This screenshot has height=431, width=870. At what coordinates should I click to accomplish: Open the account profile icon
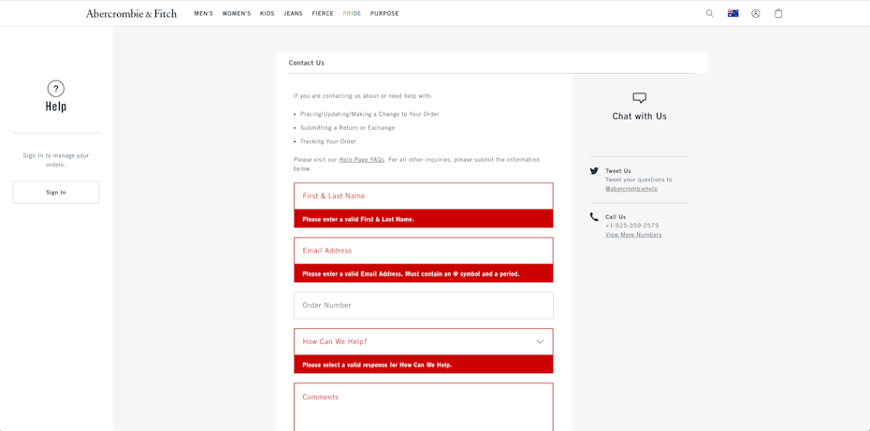click(755, 13)
